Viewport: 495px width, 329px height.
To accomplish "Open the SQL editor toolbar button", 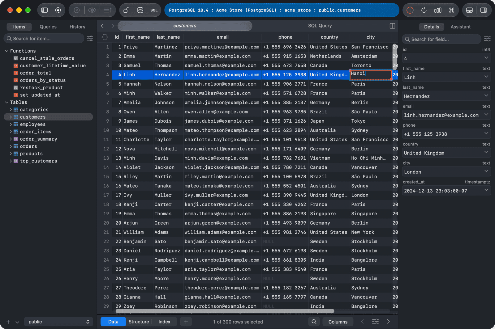I will (x=154, y=10).
